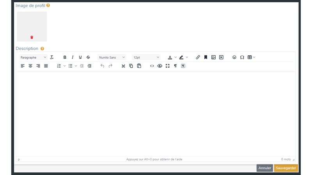This screenshot has width=312, height=175.
Task: Expand numbered list style options arrow
Action: [64, 66]
